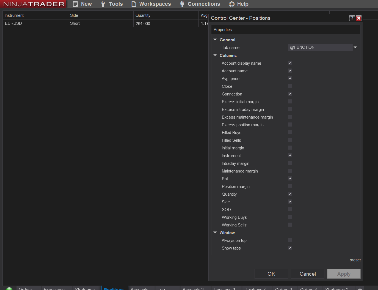Check the Working Sells column
The height and width of the screenshot is (290, 378).
290,225
